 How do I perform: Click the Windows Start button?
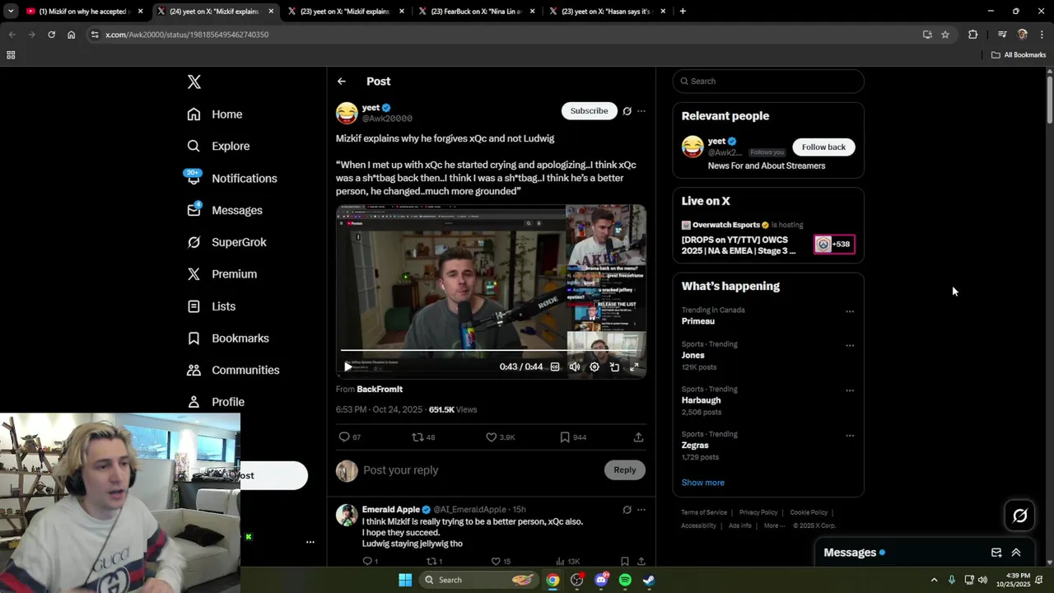click(405, 580)
